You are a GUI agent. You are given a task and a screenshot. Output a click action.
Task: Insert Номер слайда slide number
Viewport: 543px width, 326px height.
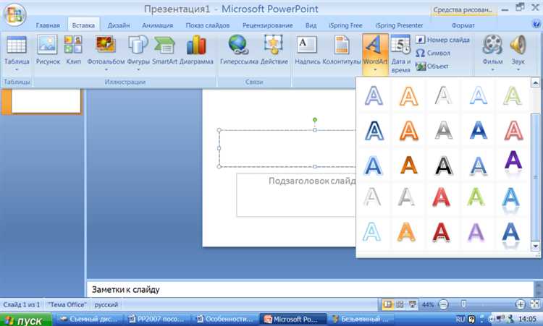(442, 40)
